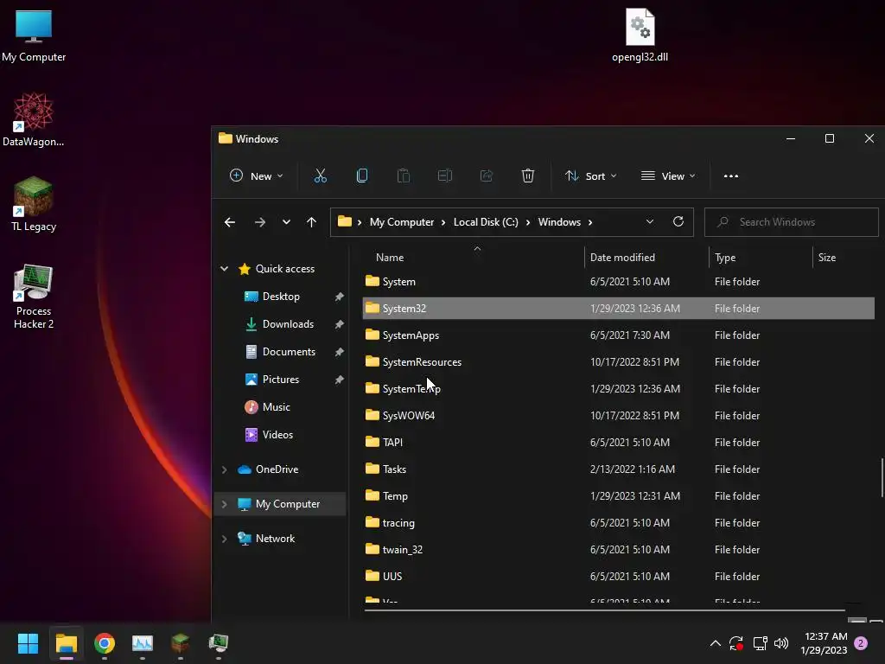The width and height of the screenshot is (885, 664).
Task: Open recent locations dropdown chevron
Action: coord(287,222)
